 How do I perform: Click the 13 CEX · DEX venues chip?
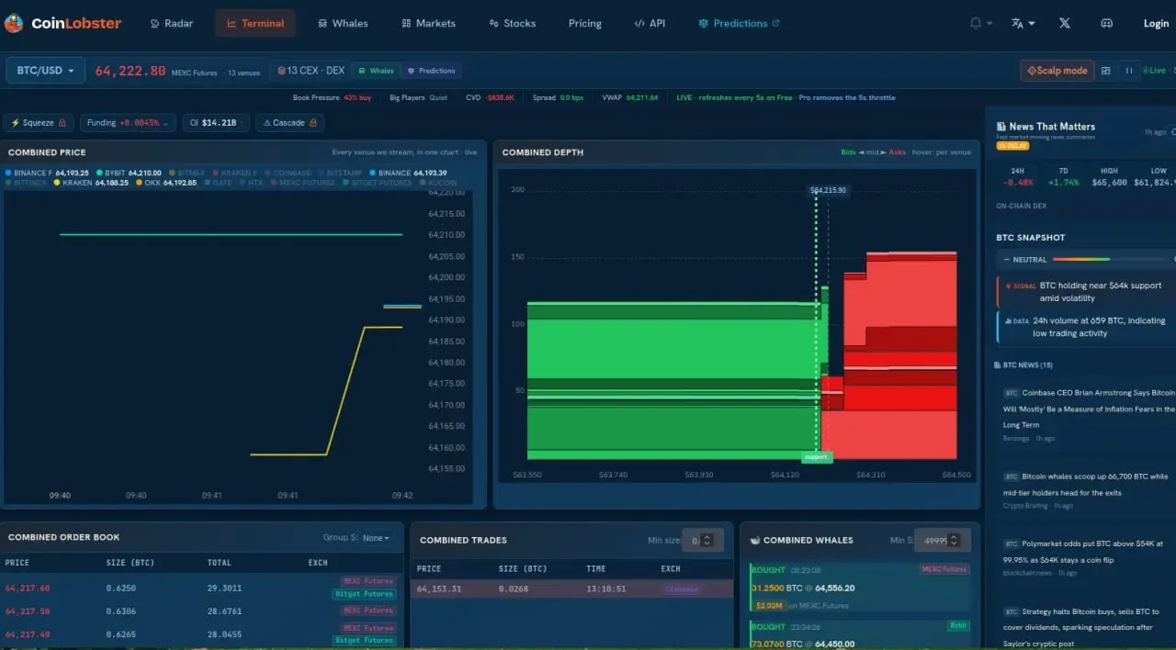311,71
